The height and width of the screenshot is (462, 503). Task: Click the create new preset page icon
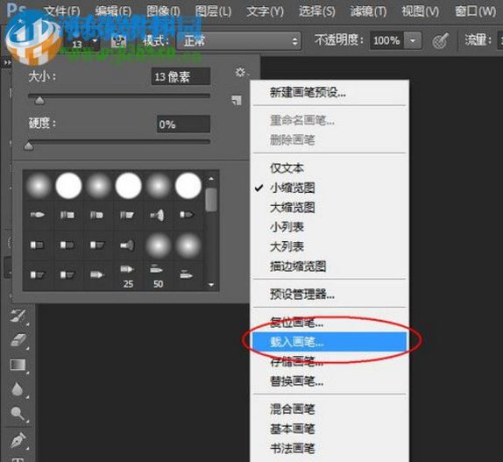(x=237, y=100)
